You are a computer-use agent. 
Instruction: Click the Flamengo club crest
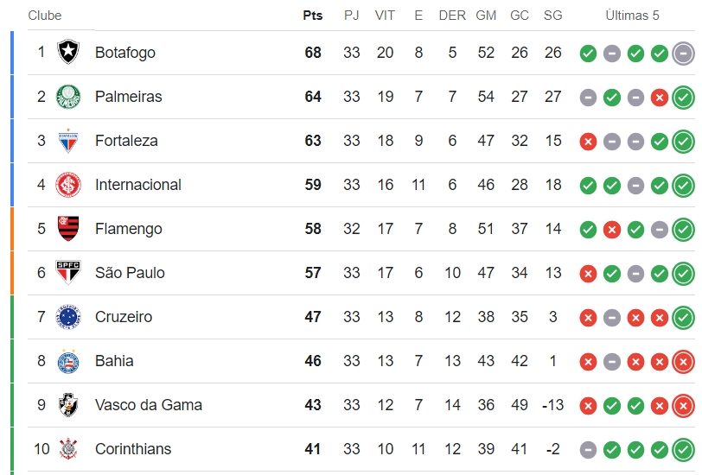[68, 229]
